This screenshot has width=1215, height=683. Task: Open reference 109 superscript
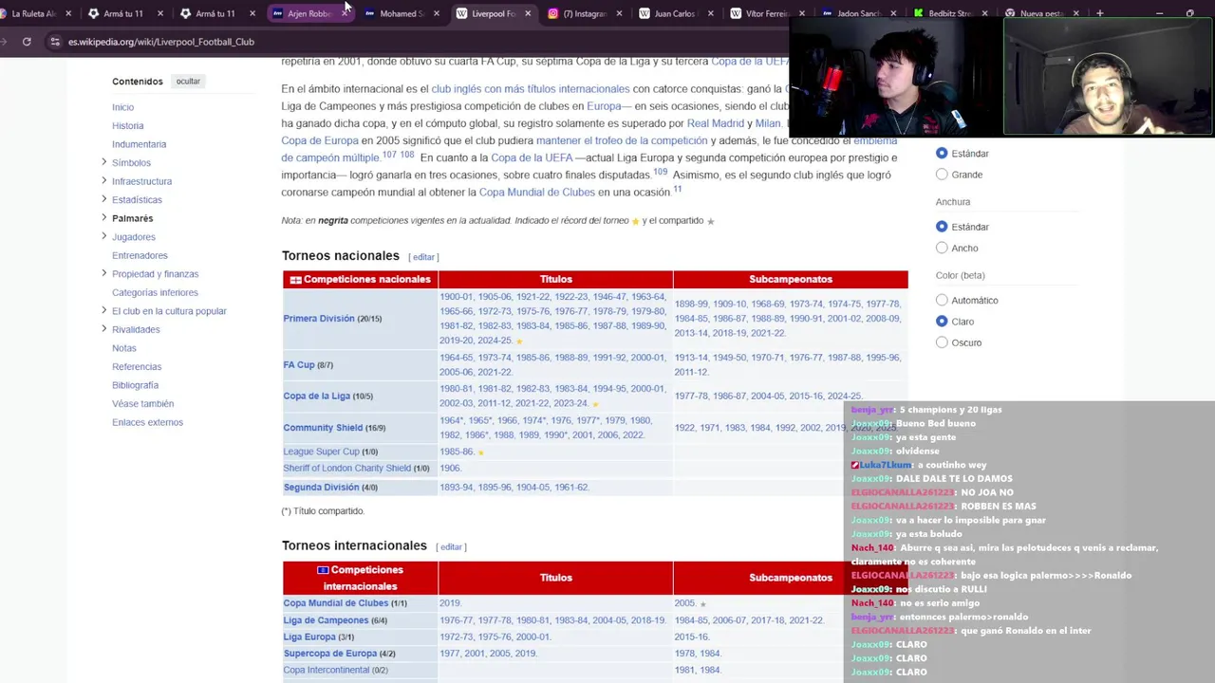[x=660, y=173]
